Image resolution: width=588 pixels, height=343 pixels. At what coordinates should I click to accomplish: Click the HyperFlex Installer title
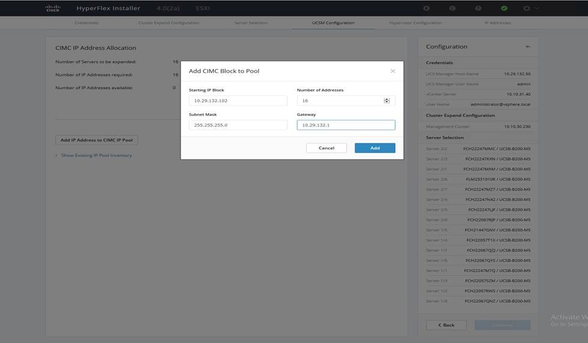coord(108,8)
